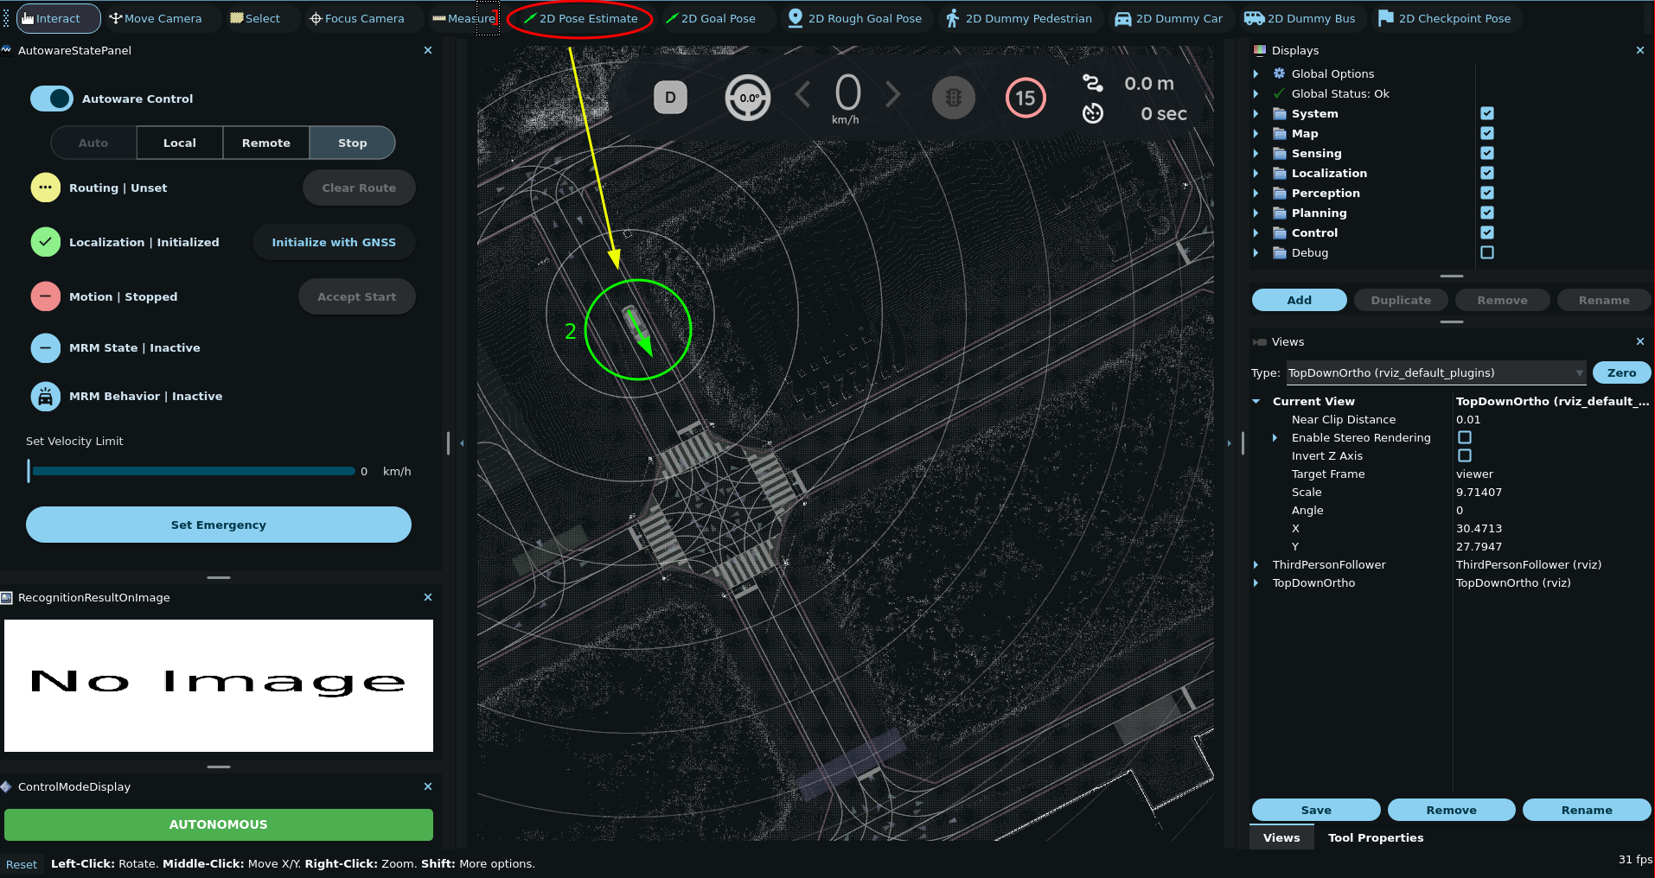This screenshot has width=1655, height=878.
Task: Open the view Type dropdown
Action: (x=1435, y=372)
